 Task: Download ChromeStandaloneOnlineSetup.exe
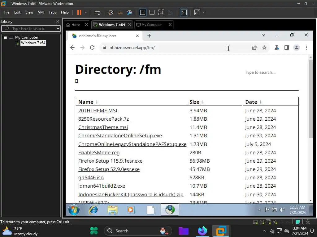pos(120,136)
